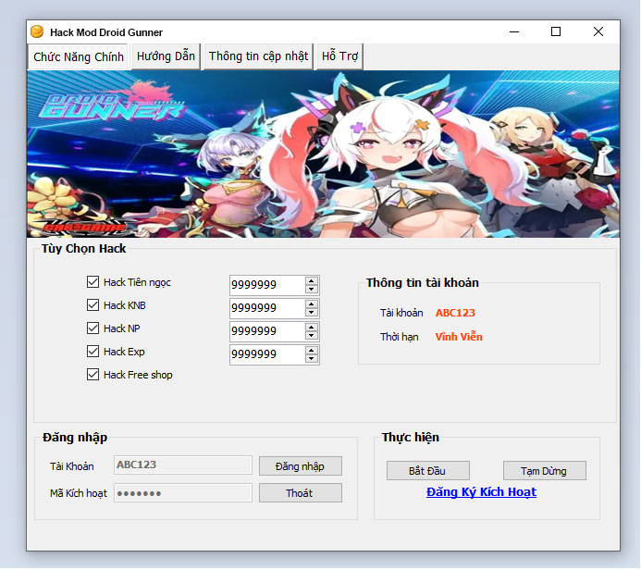Screen dimensions: 641x570
Task: Open the Thông tin cập nhật tab
Action: click(258, 56)
